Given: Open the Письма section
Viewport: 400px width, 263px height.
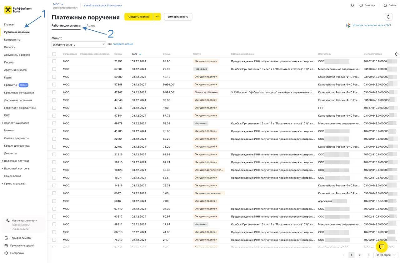Looking at the screenshot, I should pos(9,63).
